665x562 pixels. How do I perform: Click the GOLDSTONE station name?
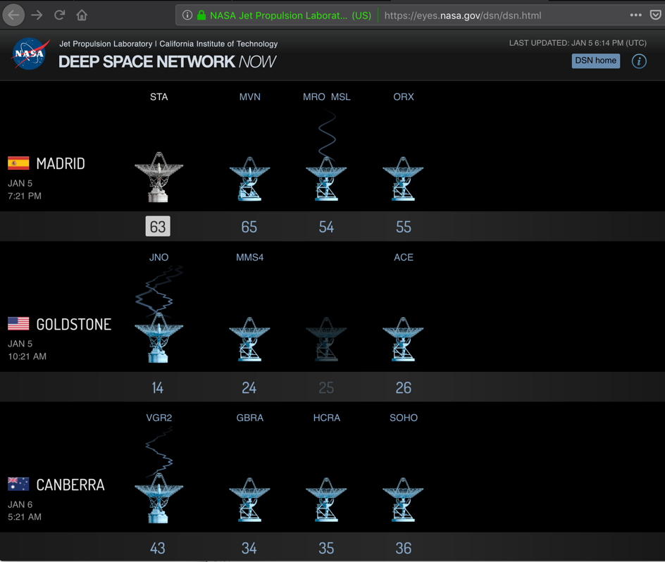coord(74,324)
